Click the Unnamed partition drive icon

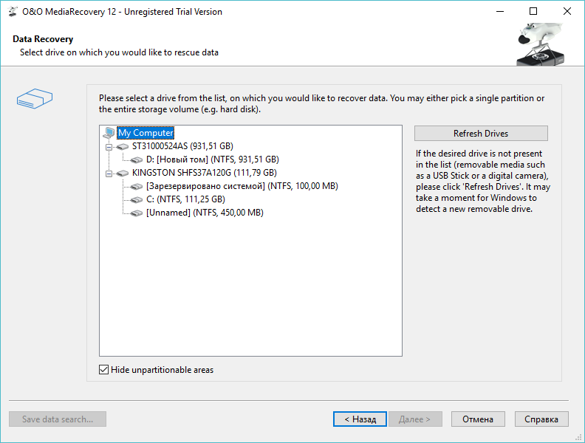[x=137, y=213]
